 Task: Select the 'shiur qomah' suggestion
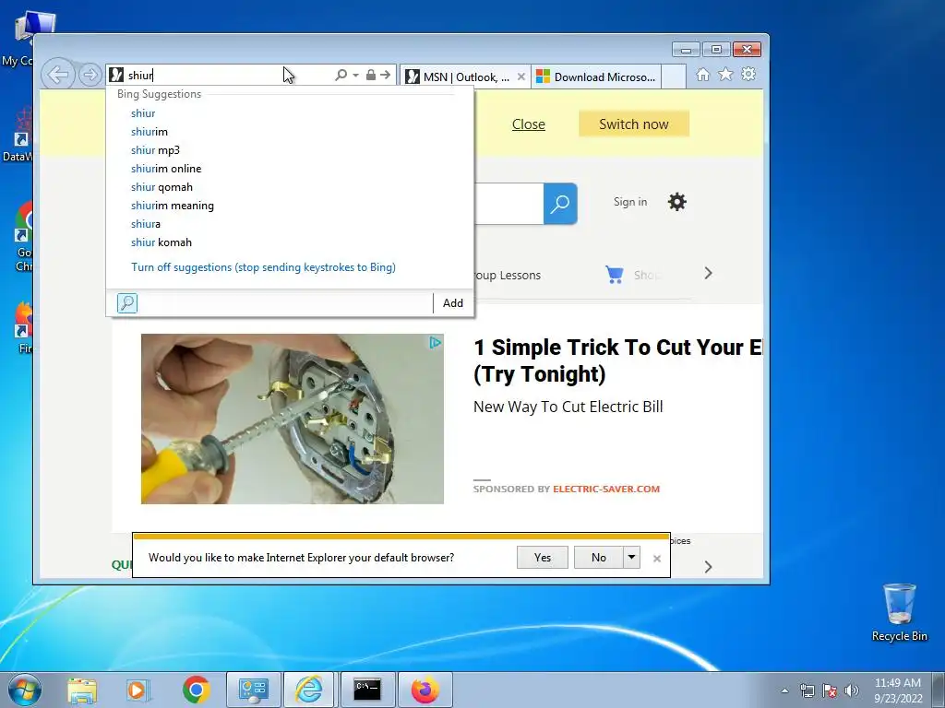[162, 187]
